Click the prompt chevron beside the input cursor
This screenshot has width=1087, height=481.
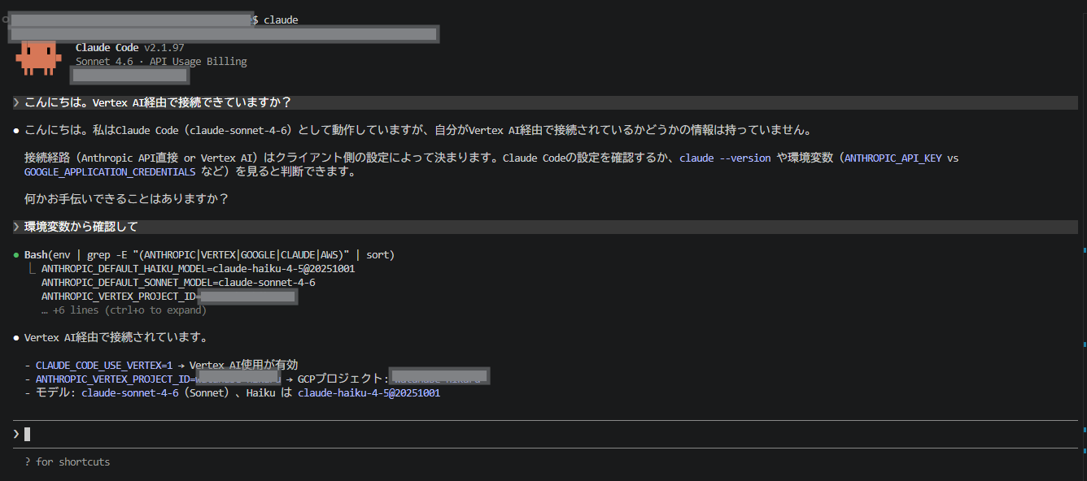[15, 433]
